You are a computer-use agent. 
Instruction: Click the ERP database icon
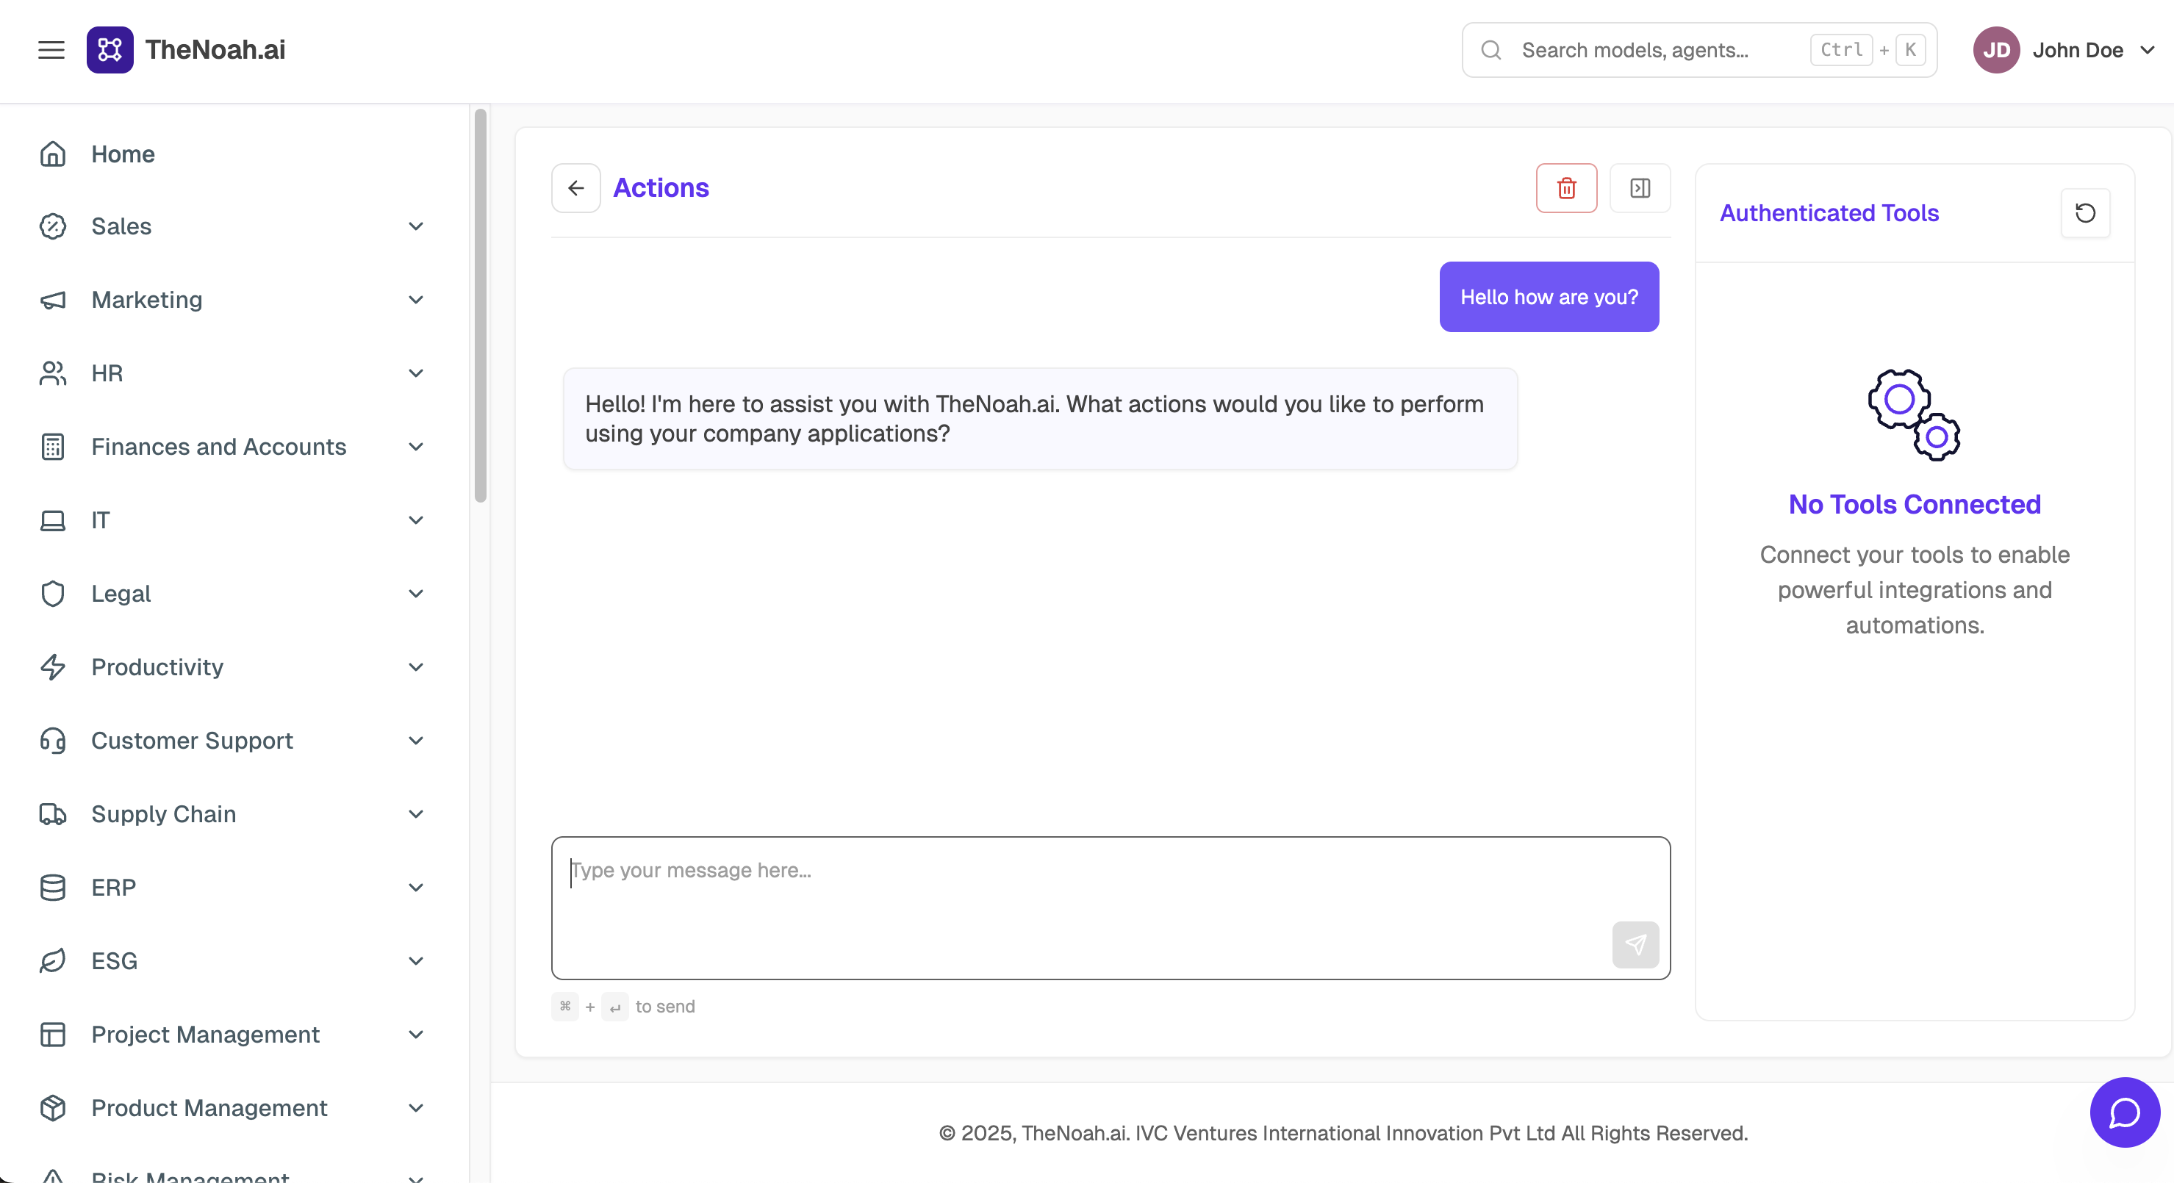[52, 887]
